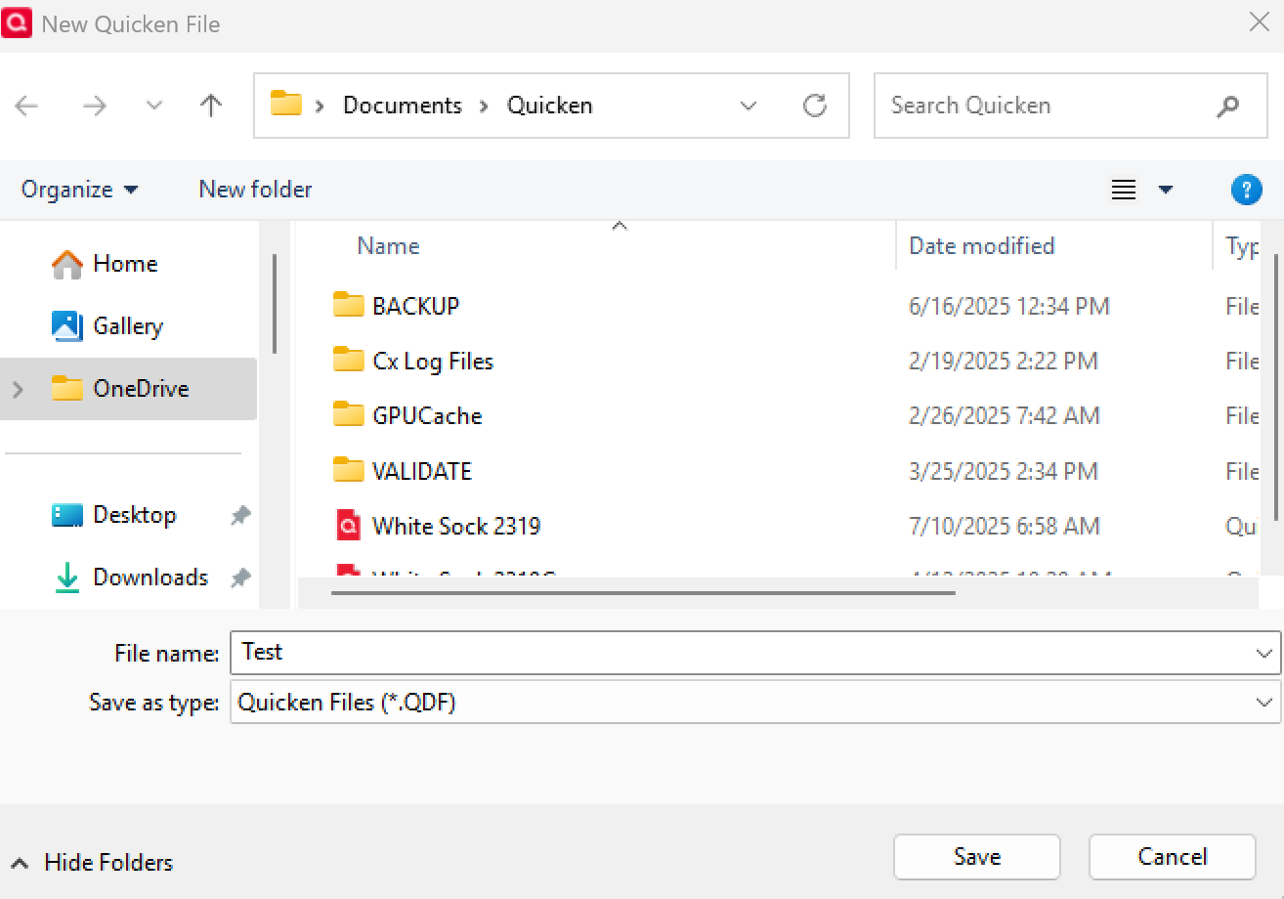1284x899 pixels.
Task: Select the White Sock 2319 file name
Action: (x=456, y=527)
